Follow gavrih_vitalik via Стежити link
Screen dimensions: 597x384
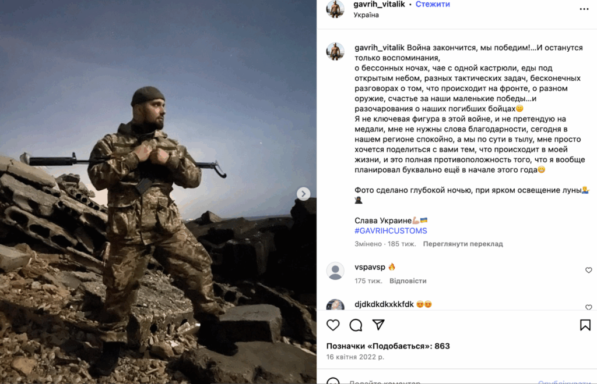(x=433, y=4)
